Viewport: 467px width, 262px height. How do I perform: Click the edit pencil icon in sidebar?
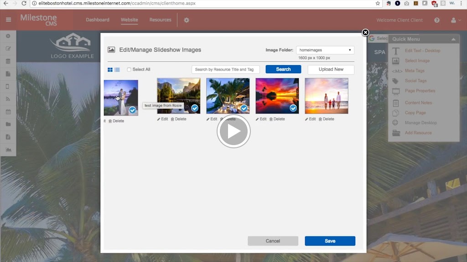8,48
